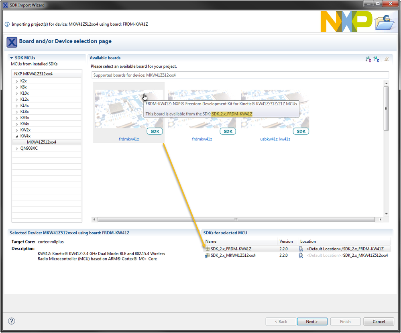Expand the K2x MCU family
Image resolution: width=401 pixels, height=333 pixels.
17,81
